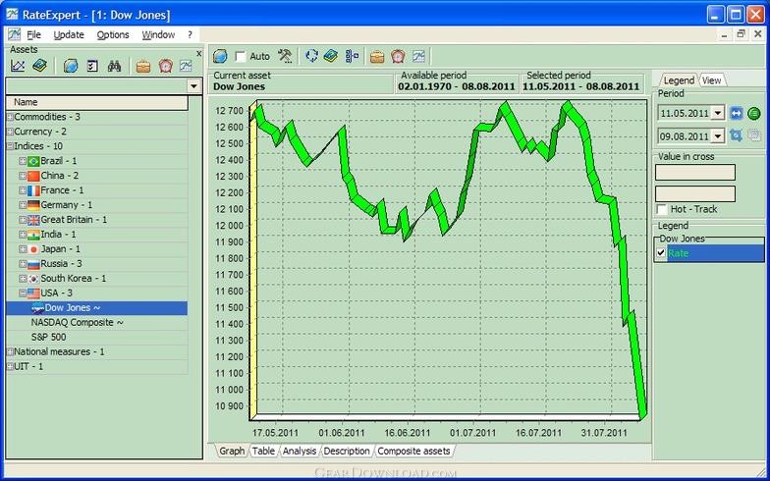Collapse the USA - 3 node
770x481 pixels.
(23, 293)
